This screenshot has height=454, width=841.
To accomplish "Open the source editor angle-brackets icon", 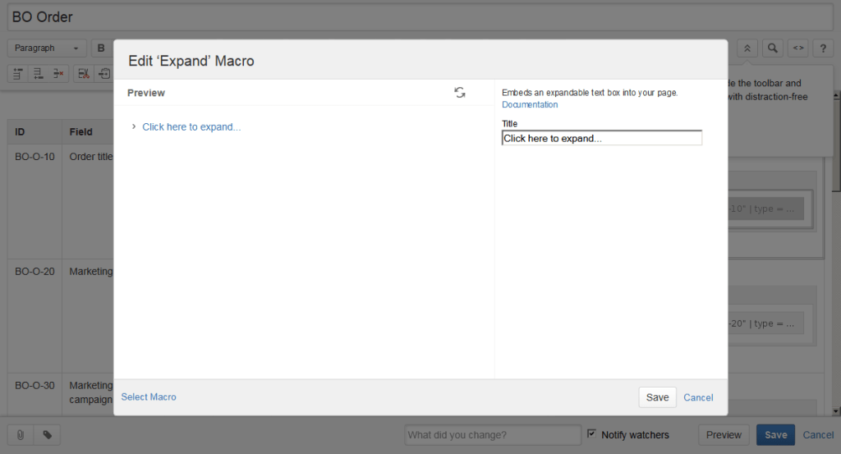I will [x=798, y=48].
